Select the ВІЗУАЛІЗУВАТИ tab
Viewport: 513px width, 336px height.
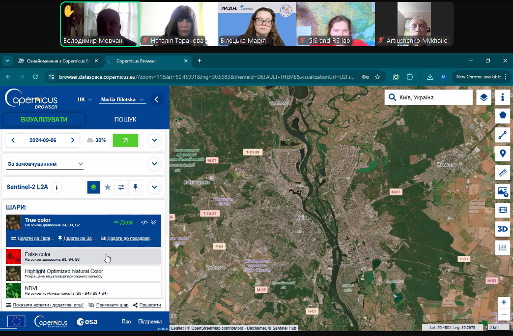(x=44, y=120)
